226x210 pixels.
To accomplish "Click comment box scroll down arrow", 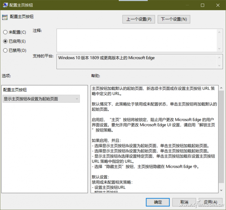I will 219,49.
